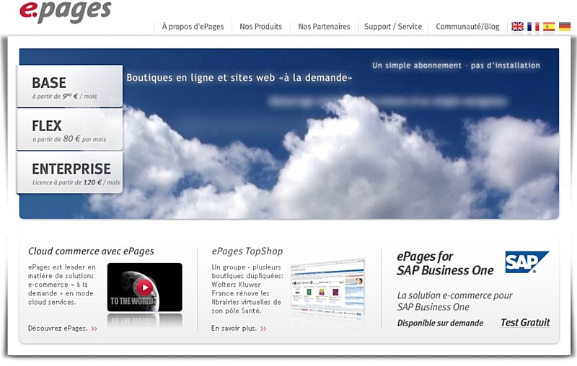Click arrows next to En savoir plus
This screenshot has width=577, height=366.
(263, 329)
